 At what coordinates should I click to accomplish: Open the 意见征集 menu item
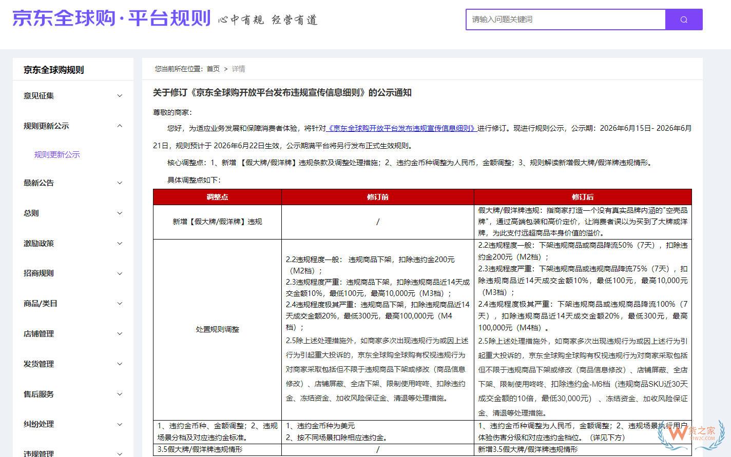(x=39, y=95)
